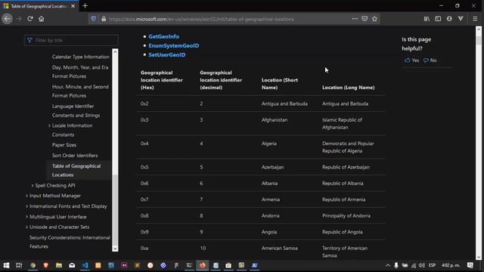Click the 0x4 hex identifier cell

pos(144,144)
